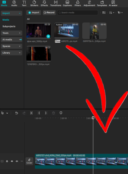Open the Transitions panel
Screen dimensions: 128x174
55,3
